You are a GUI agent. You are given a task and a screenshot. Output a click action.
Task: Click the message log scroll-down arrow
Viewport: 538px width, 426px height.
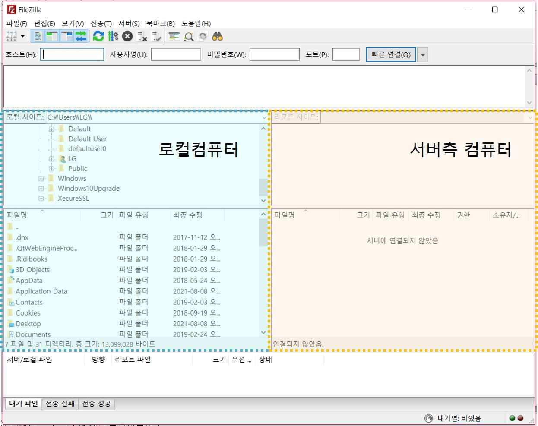tap(529, 103)
